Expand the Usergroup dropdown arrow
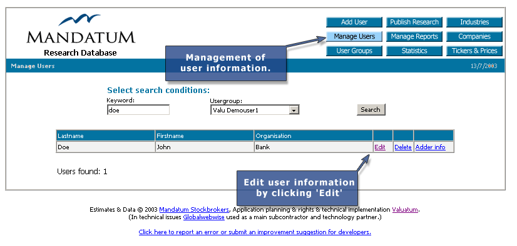This screenshot has width=517, height=246. [294, 110]
